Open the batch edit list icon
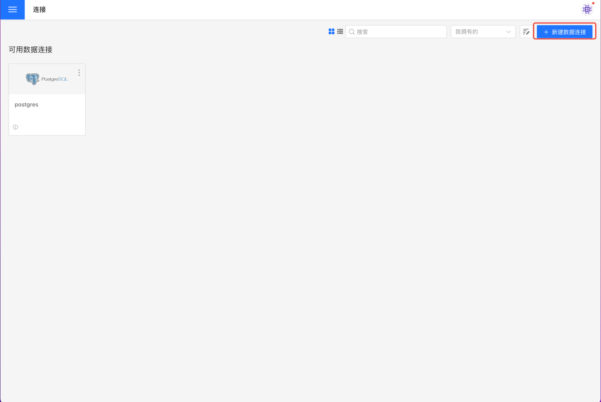This screenshot has height=402, width=601. 526,32
